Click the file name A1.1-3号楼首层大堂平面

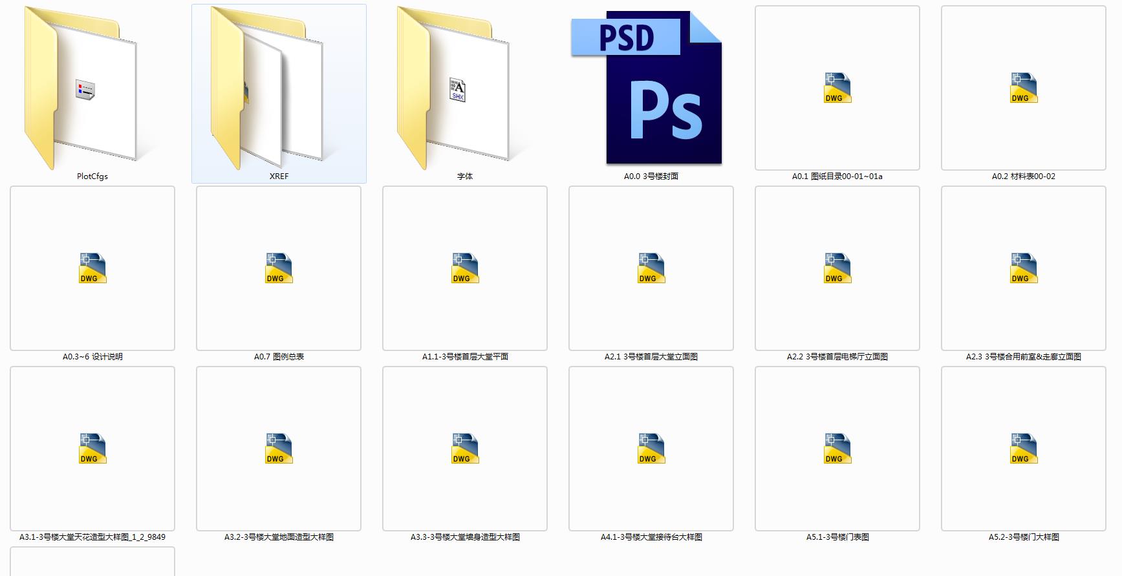tap(465, 357)
